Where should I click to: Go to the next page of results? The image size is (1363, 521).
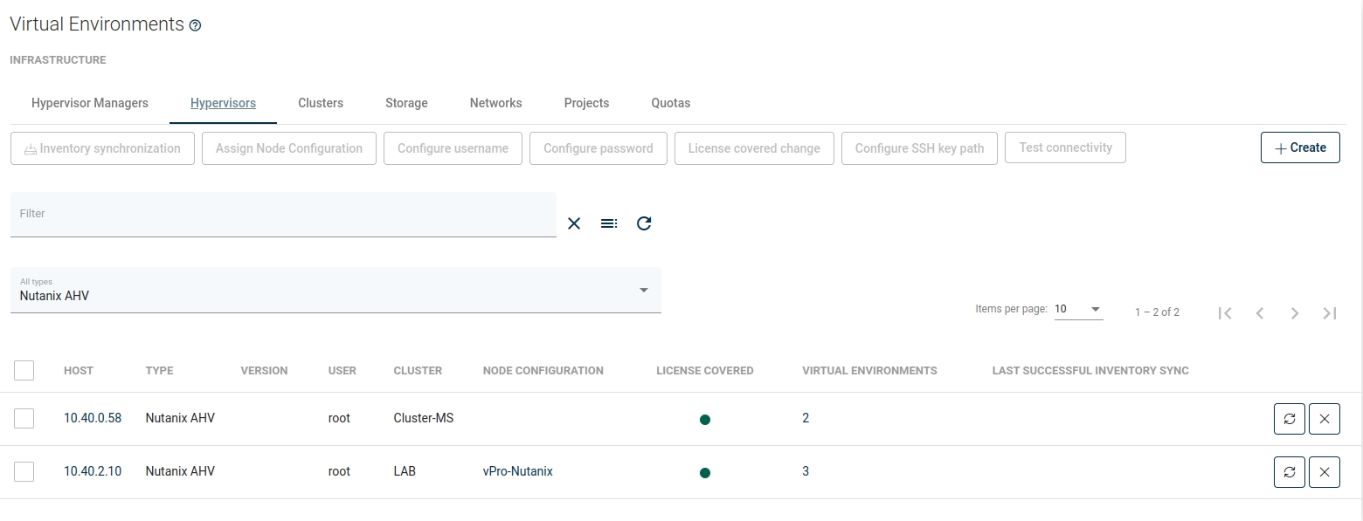coord(1295,313)
